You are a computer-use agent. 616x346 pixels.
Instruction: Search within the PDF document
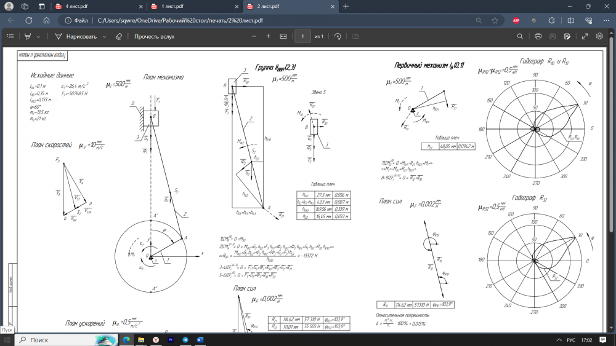point(520,36)
